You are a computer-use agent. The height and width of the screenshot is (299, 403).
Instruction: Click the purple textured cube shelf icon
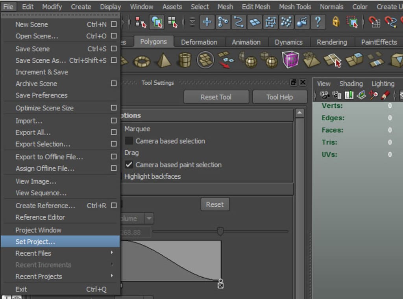(291, 60)
